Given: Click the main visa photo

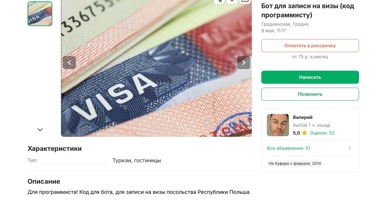Looking at the screenshot, I should (156, 68).
